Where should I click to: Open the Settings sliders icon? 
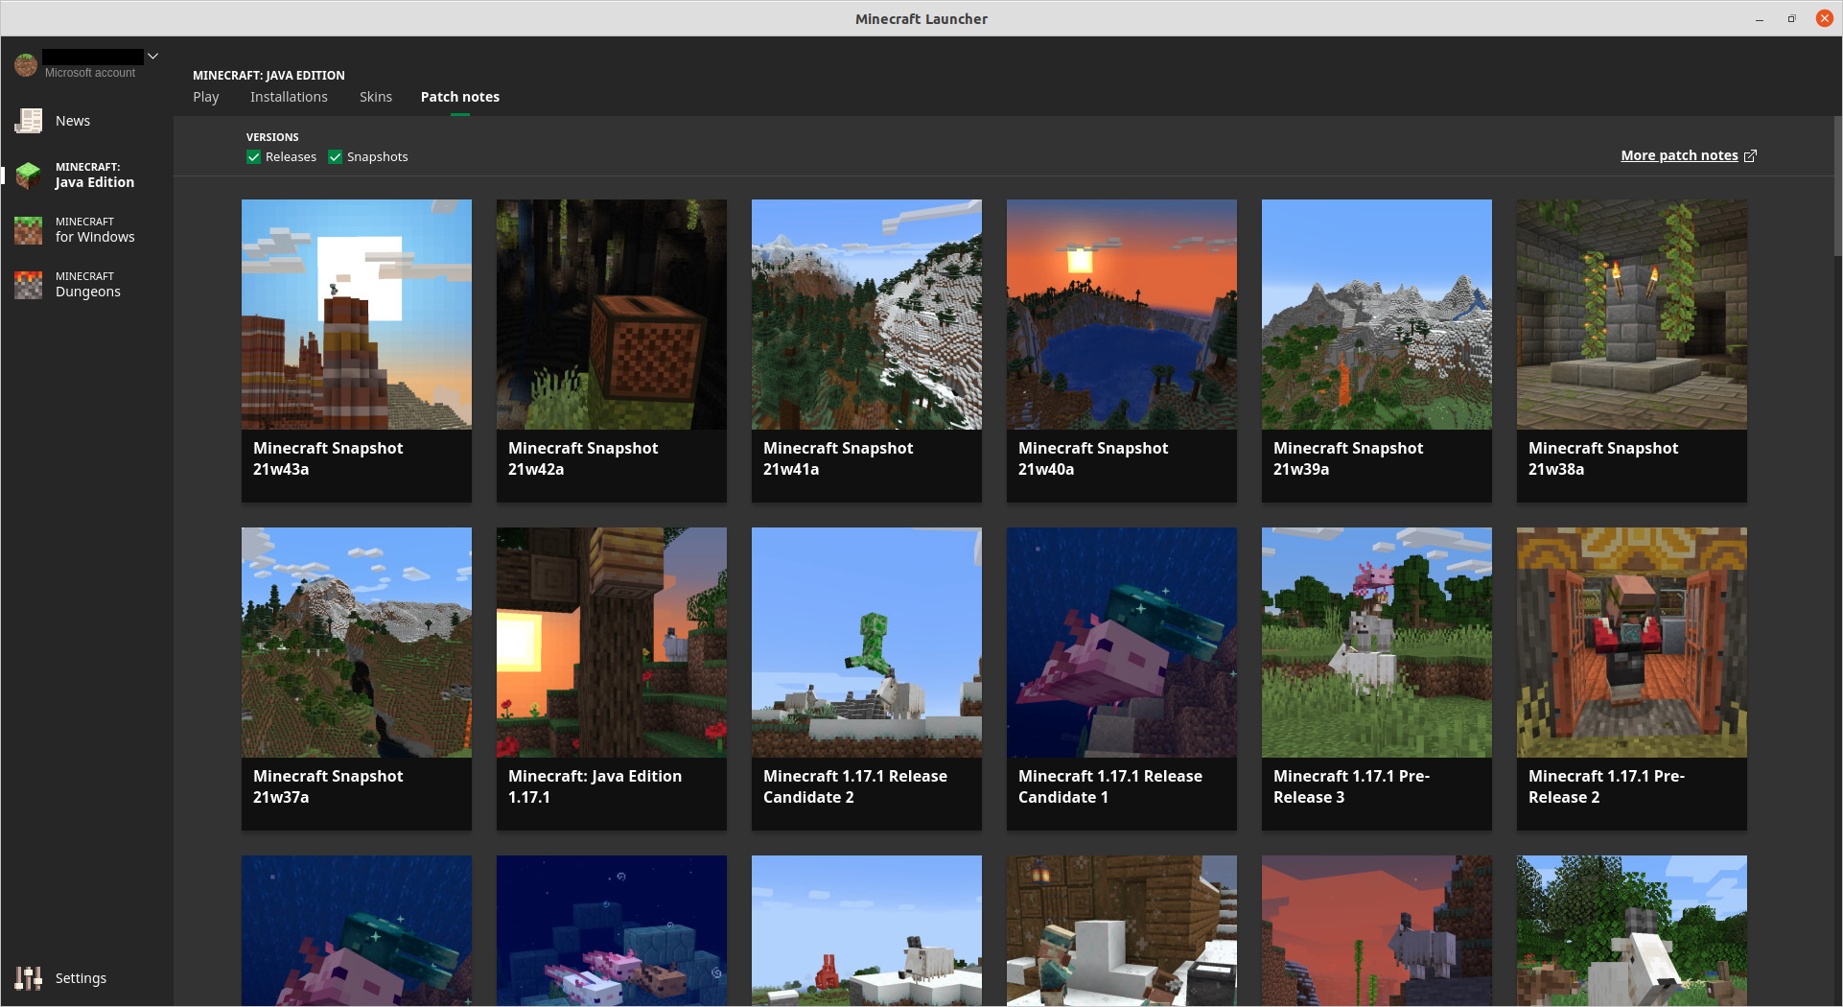pos(29,978)
